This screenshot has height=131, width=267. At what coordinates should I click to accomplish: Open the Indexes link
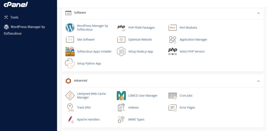133,107
